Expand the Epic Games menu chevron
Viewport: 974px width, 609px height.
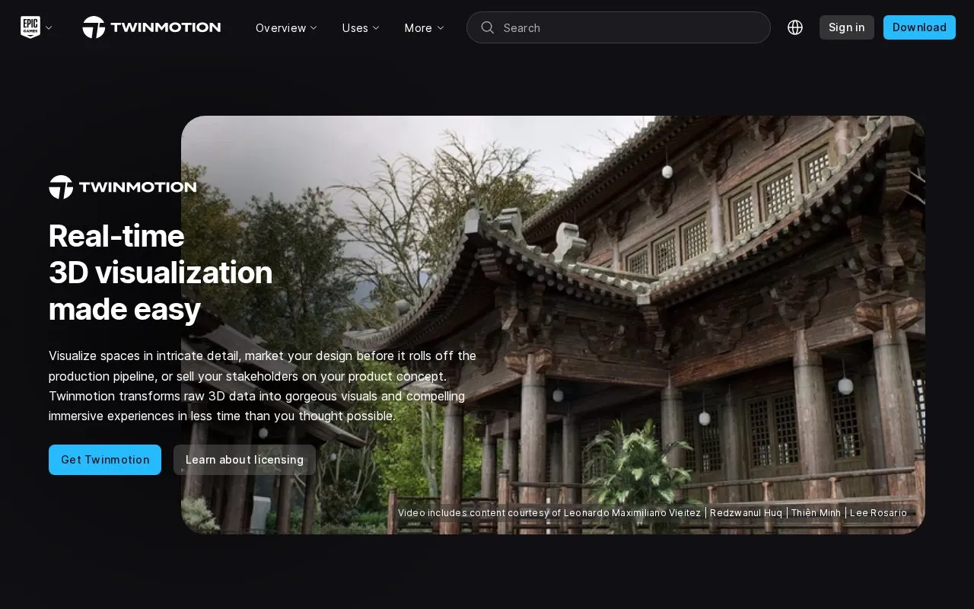(x=49, y=27)
